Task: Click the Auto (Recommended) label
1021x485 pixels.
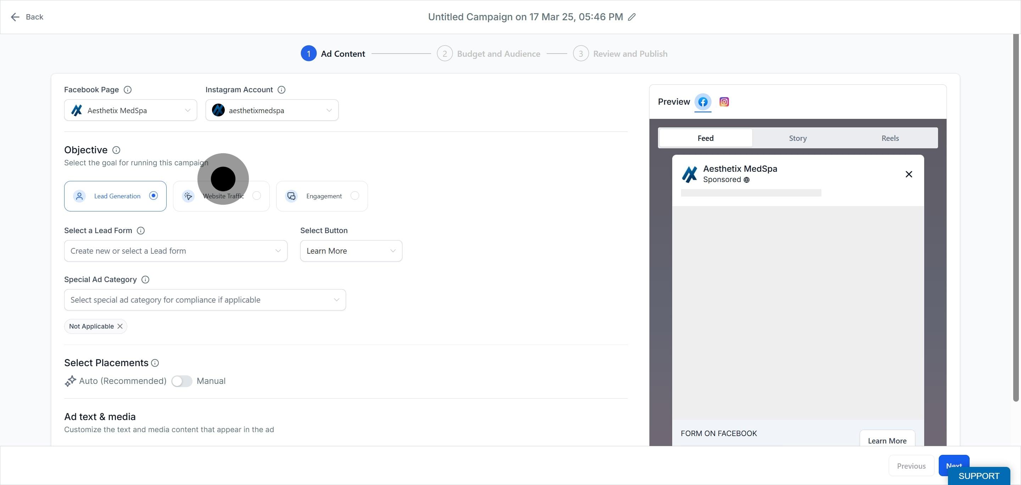Action: 122,381
